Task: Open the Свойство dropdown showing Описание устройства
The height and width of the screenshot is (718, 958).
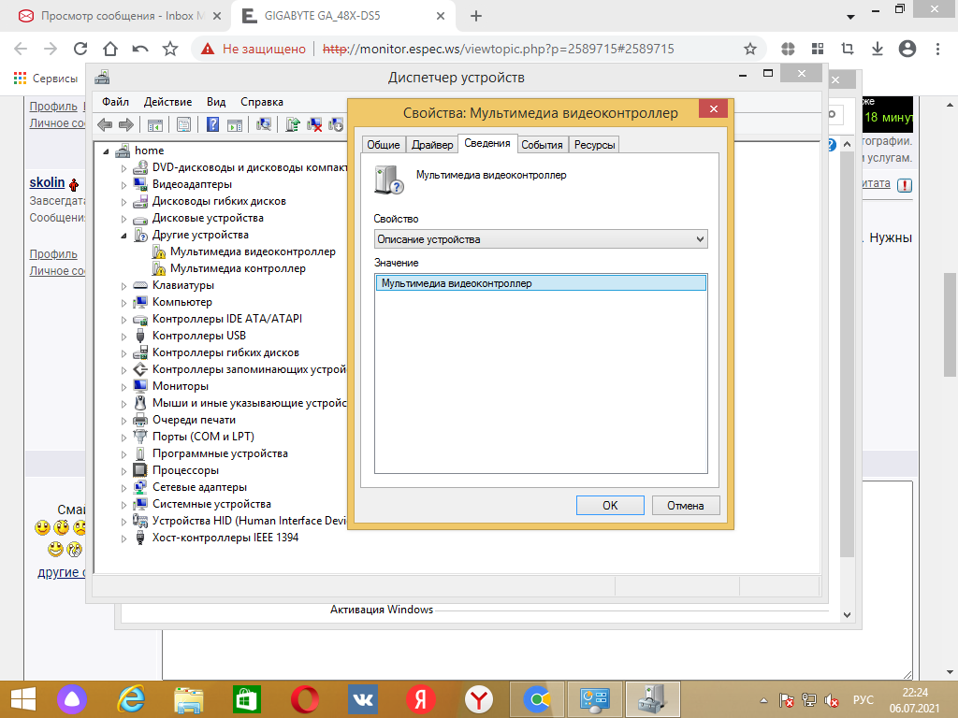Action: click(541, 239)
